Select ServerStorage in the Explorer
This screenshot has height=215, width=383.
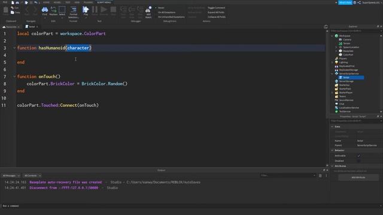pos(346,81)
